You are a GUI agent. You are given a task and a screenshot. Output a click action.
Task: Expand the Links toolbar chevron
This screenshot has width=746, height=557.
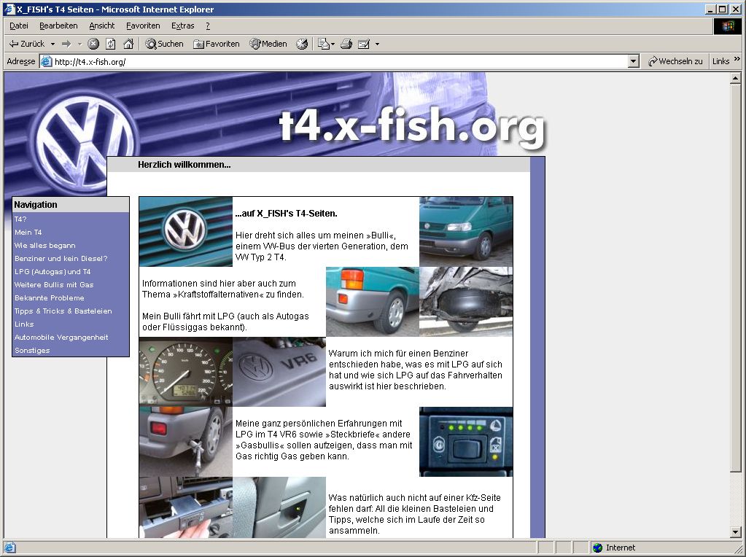pos(737,59)
